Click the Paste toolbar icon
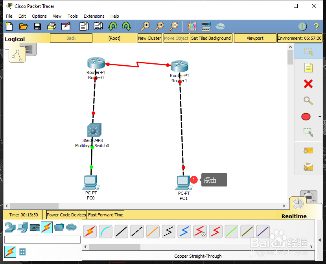Screen dimensions: 326x264 tap(98, 26)
